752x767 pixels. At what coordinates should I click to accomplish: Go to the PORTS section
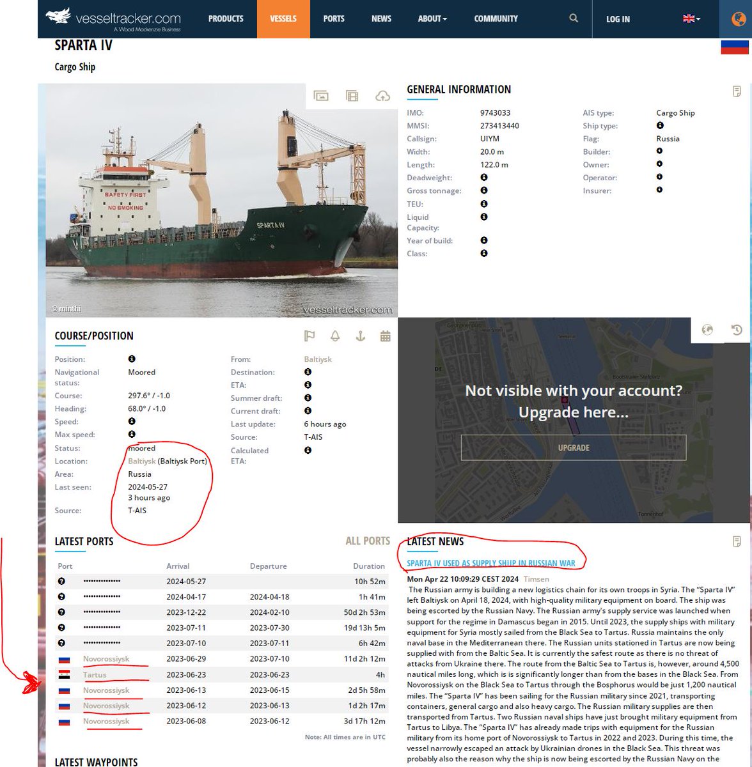point(334,19)
